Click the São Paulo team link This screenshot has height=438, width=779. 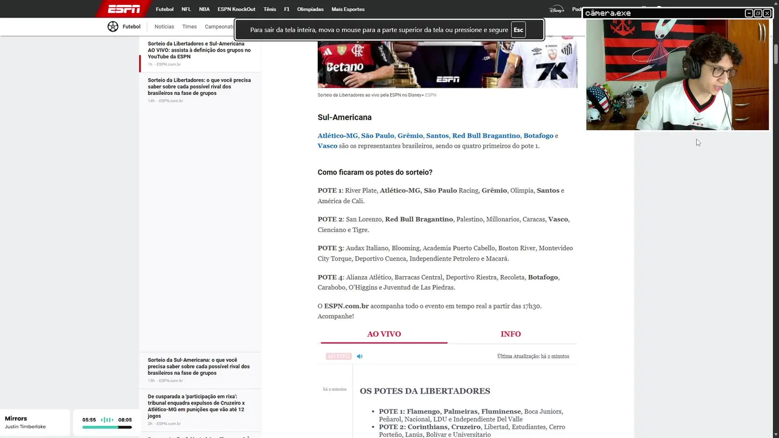377,136
